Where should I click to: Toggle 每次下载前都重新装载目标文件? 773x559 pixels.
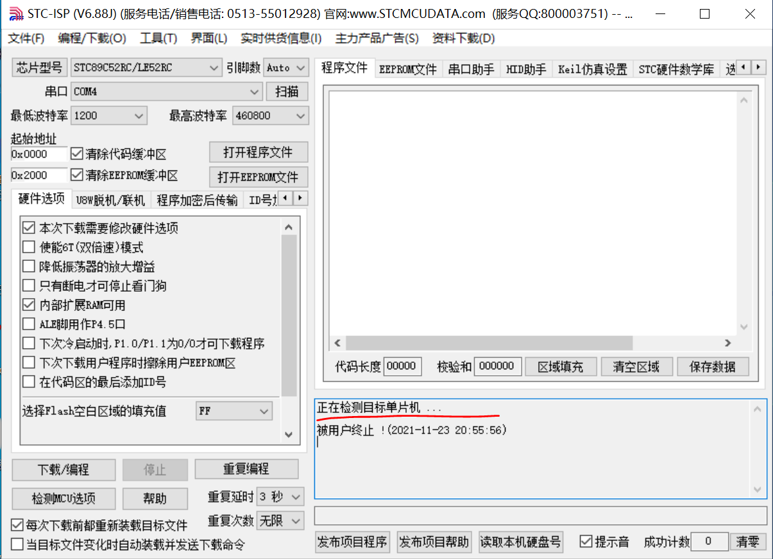click(x=17, y=525)
